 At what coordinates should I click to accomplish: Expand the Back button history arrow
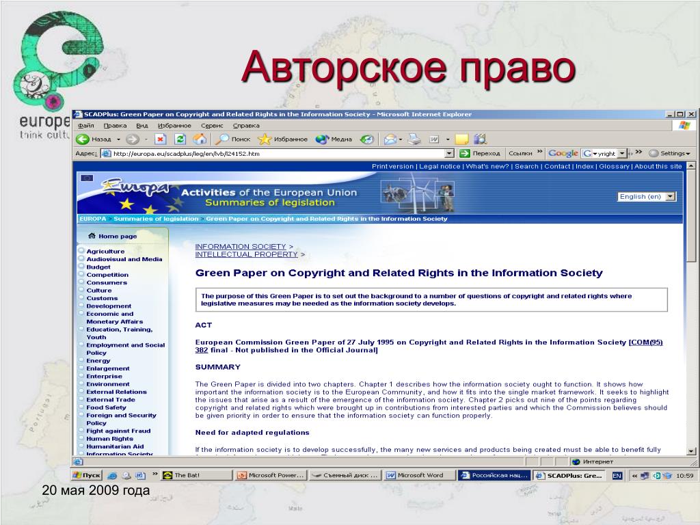119,139
